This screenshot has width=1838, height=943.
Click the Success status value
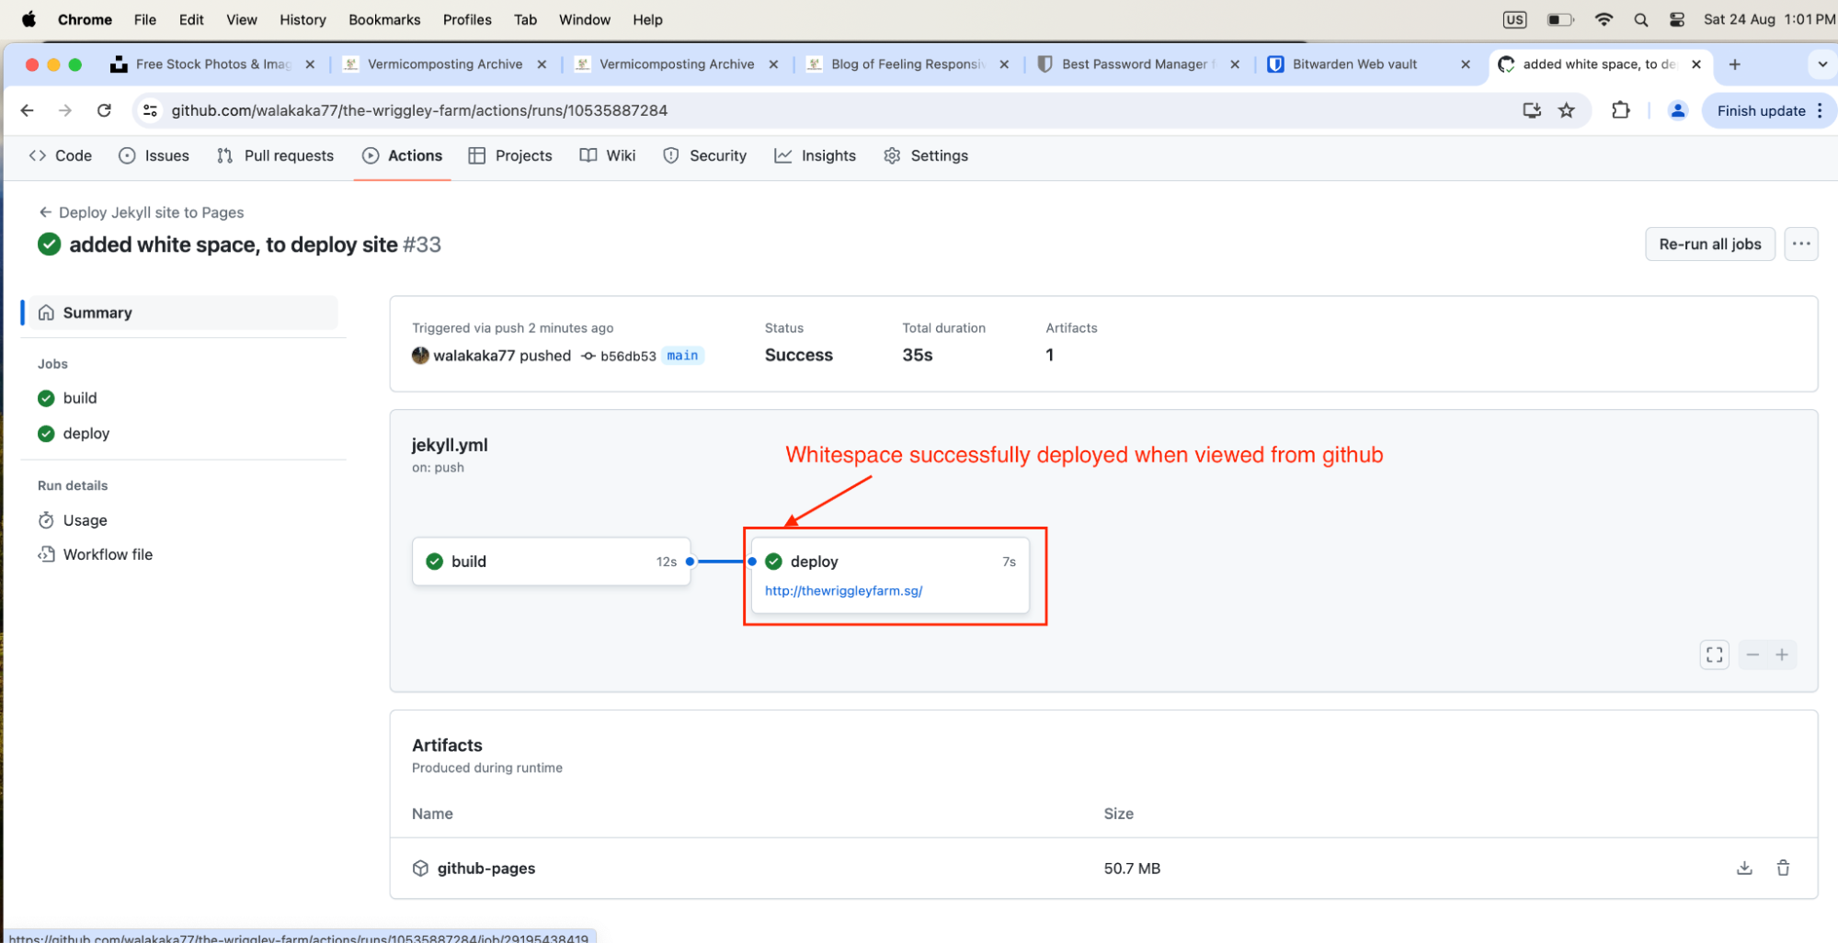798,356
